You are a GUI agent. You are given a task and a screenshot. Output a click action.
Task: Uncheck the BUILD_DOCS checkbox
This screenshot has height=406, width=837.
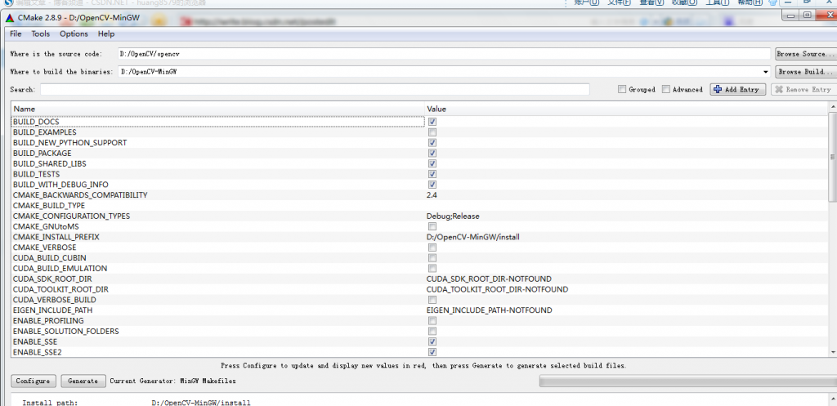pyautogui.click(x=432, y=123)
